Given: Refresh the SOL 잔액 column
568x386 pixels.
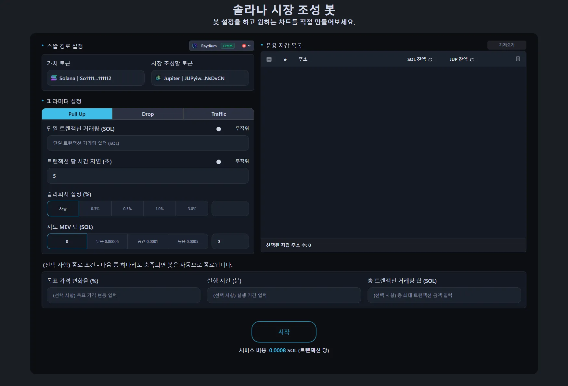Looking at the screenshot, I should tap(430, 60).
